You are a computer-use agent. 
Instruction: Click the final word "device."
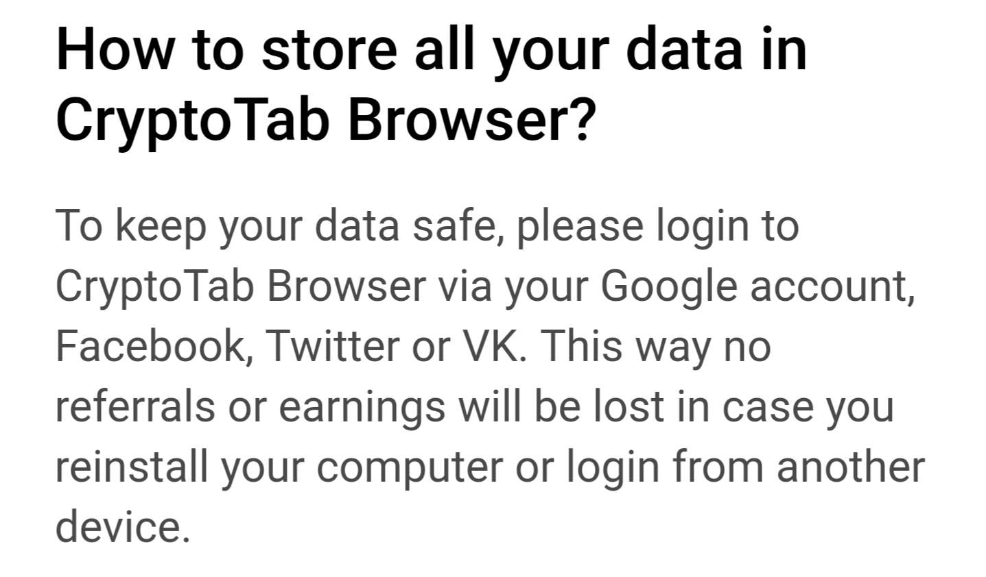pyautogui.click(x=122, y=527)
